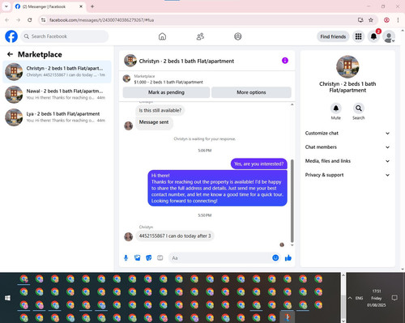Image resolution: width=405 pixels, height=323 pixels.
Task: Mute this conversation with the bell icon
Action: 336,108
